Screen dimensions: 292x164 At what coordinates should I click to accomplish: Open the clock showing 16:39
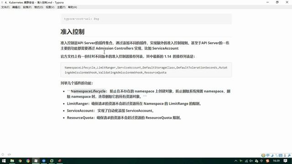276,161
